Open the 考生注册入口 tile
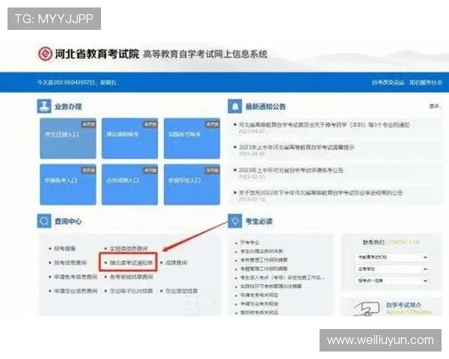This screenshot has width=449, height=359. 68,138
